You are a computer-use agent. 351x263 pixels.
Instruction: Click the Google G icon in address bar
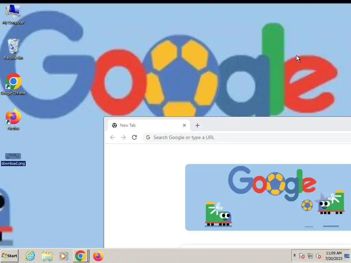pyautogui.click(x=148, y=137)
